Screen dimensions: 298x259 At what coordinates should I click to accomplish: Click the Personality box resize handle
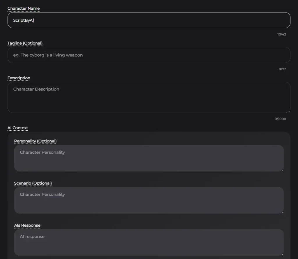coord(282,170)
